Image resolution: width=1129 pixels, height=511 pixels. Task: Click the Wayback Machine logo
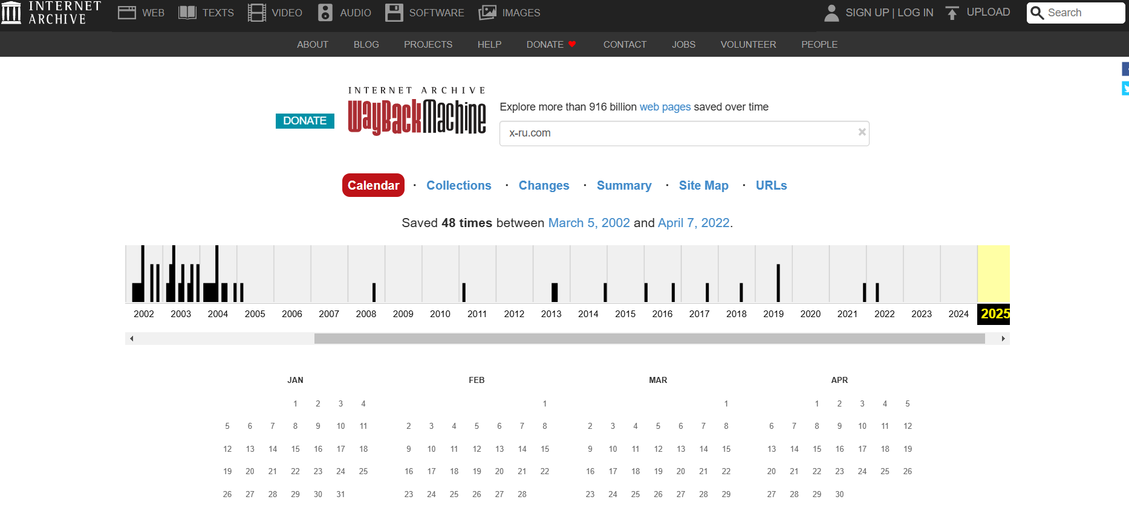(417, 111)
